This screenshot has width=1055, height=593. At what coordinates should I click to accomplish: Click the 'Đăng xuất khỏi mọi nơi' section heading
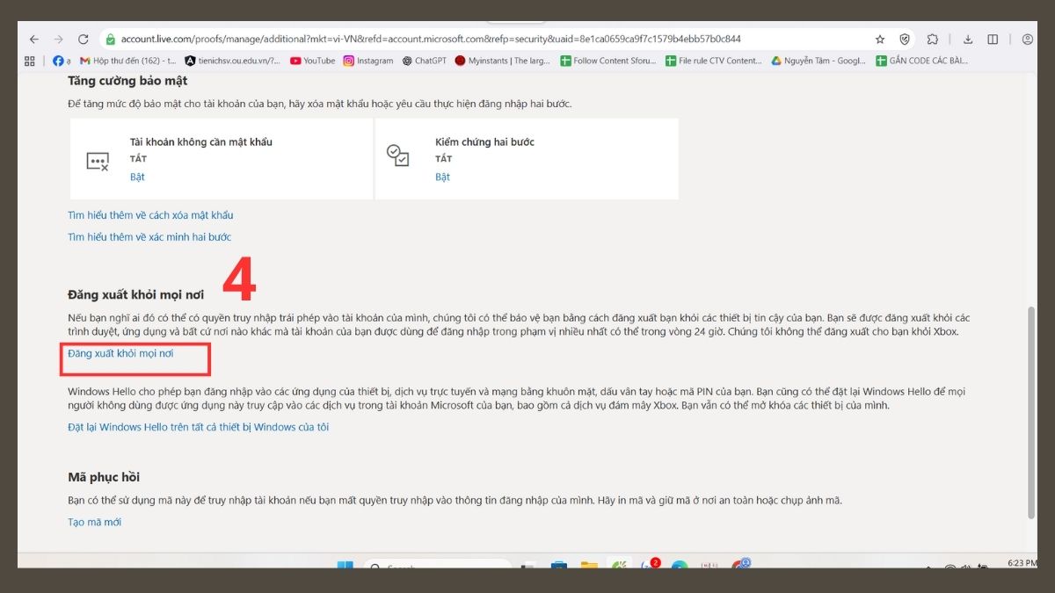136,295
